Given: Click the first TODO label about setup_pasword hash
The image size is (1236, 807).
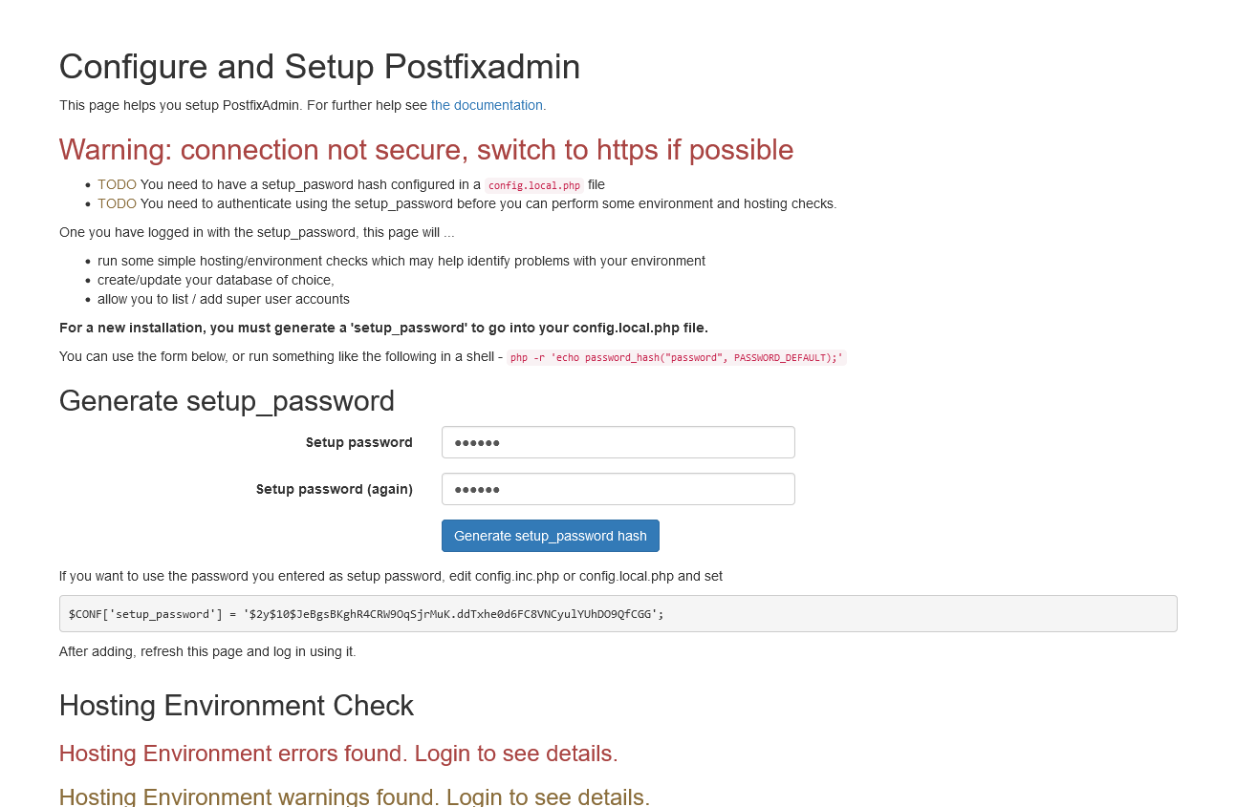Looking at the screenshot, I should (x=116, y=184).
